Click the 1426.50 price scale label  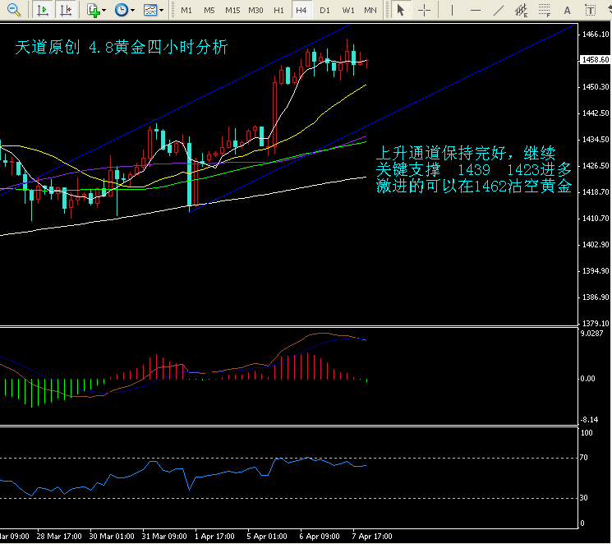tap(596, 165)
